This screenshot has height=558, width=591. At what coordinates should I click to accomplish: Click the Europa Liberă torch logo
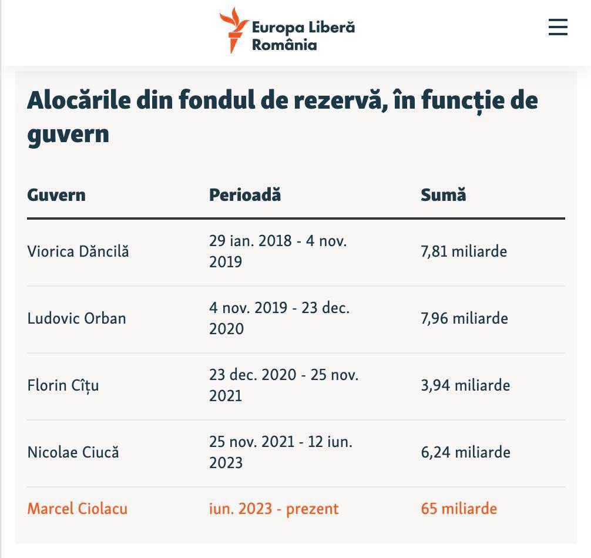234,31
